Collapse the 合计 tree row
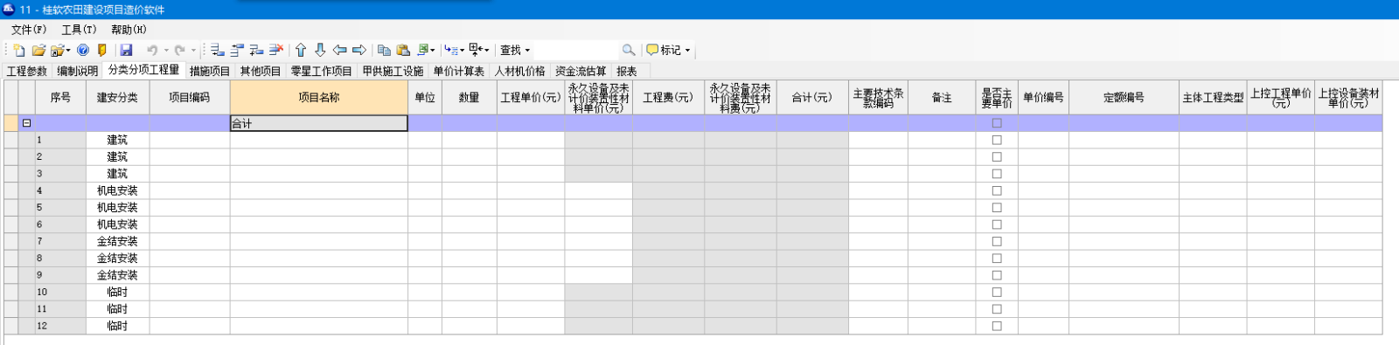This screenshot has width=1399, height=345. tap(27, 123)
